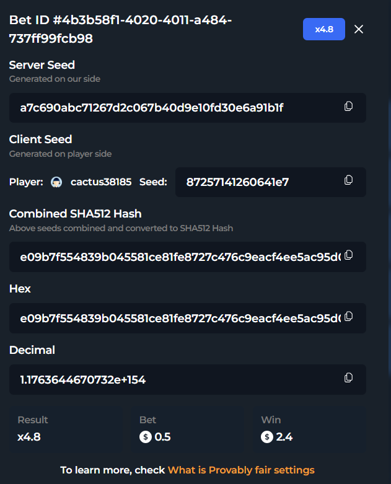Copy the client seed value
Viewport: 391px width, 484px height.
pos(348,180)
